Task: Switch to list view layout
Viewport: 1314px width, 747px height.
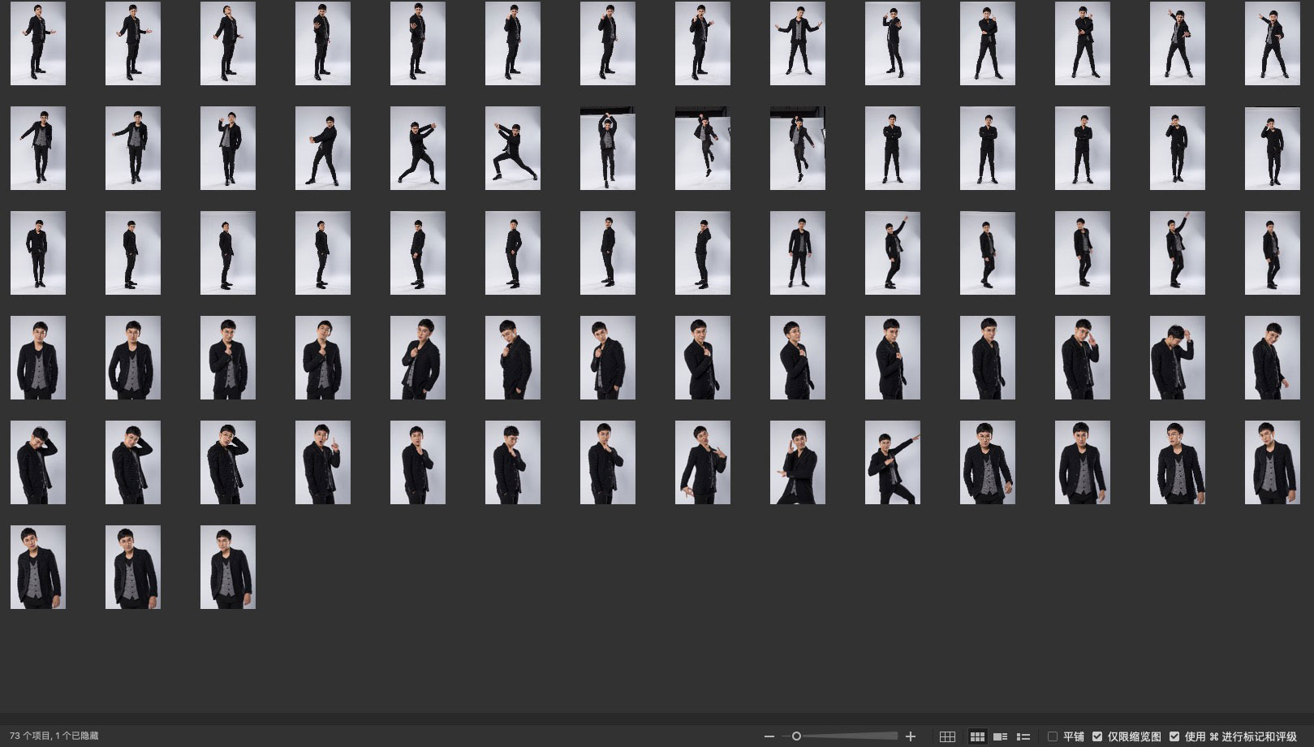Action: pyautogui.click(x=1023, y=736)
